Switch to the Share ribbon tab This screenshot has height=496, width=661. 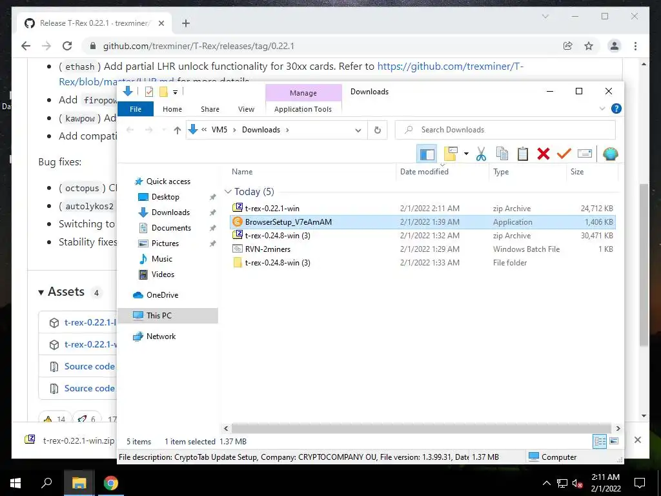tap(210, 109)
